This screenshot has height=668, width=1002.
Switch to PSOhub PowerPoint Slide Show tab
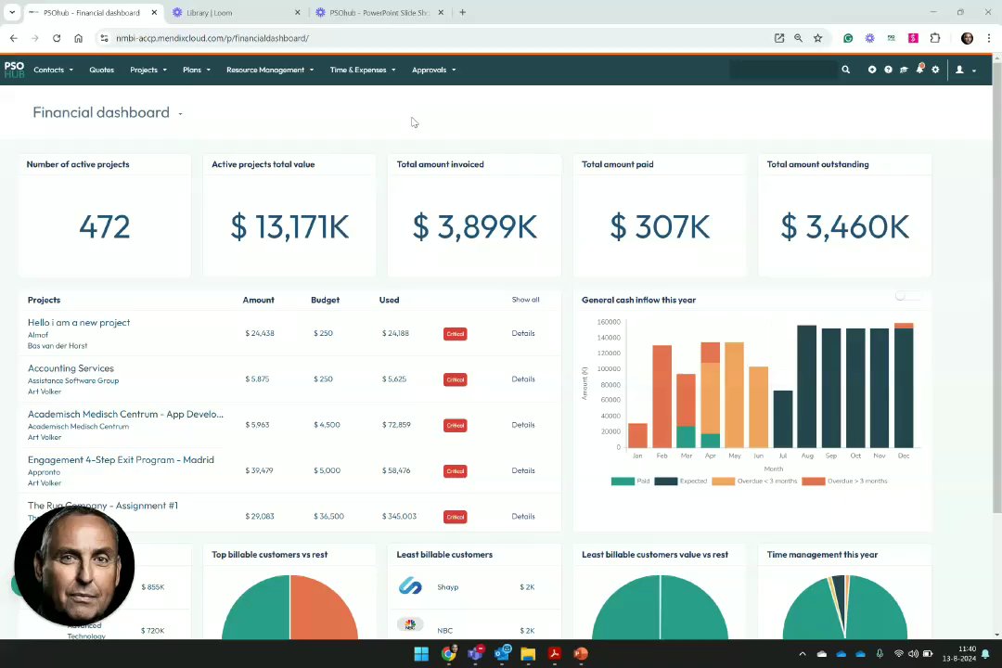[x=379, y=12]
